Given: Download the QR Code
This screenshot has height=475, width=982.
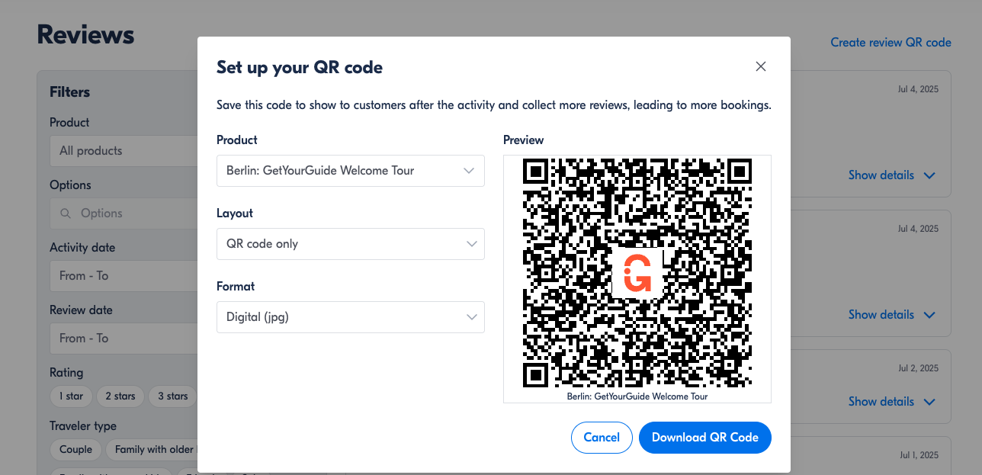Looking at the screenshot, I should coord(705,438).
